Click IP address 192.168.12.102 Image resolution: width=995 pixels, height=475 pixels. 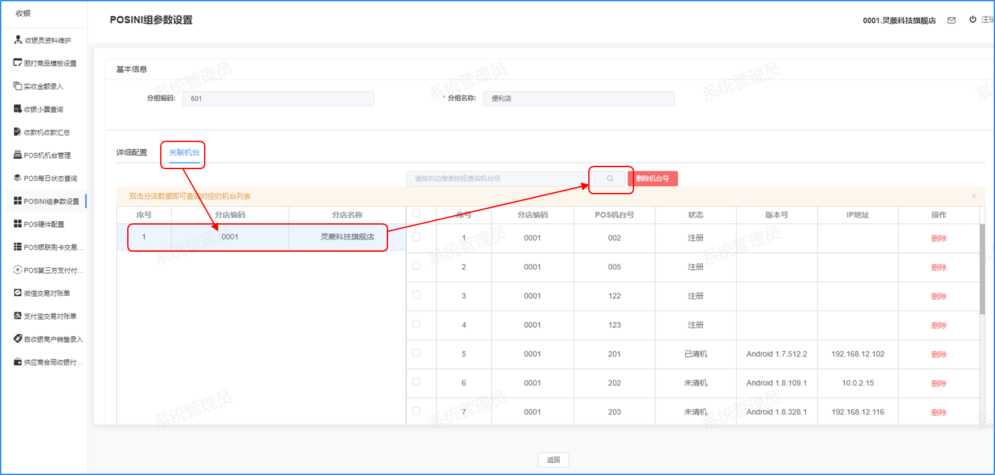[858, 354]
